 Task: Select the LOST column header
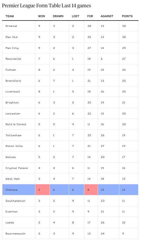(x=75, y=16)
